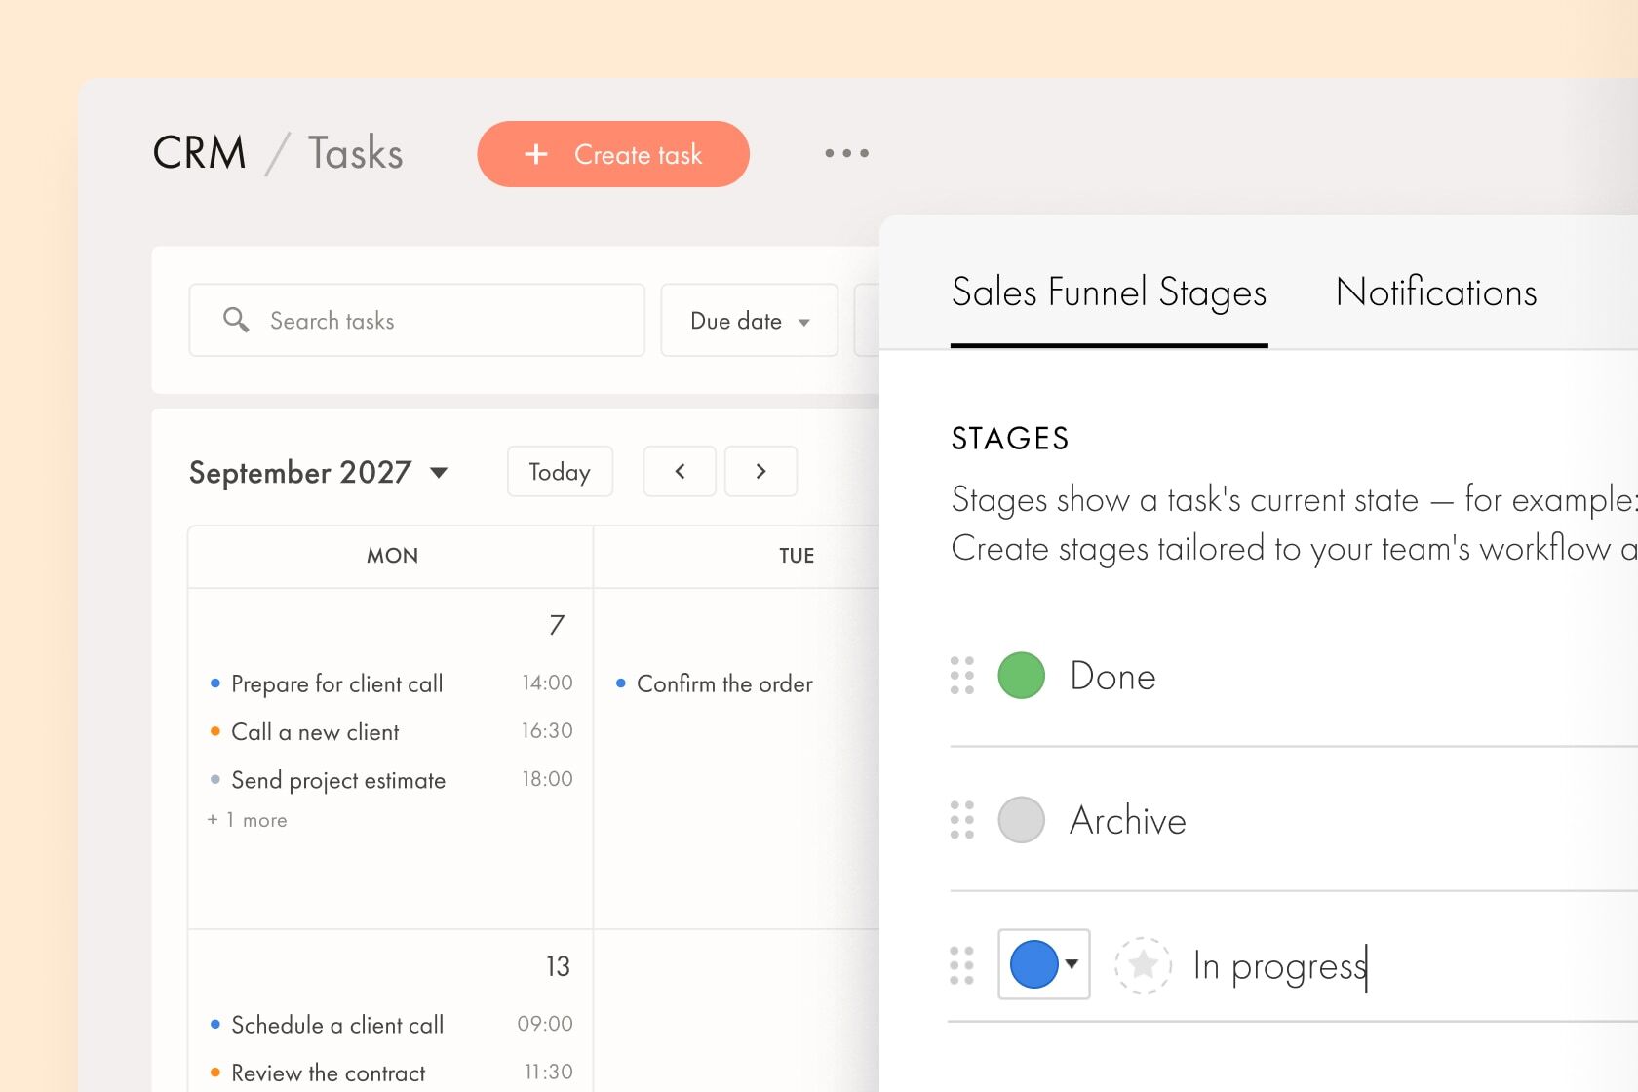
Task: Go to previous month with left arrow
Action: pyautogui.click(x=680, y=472)
